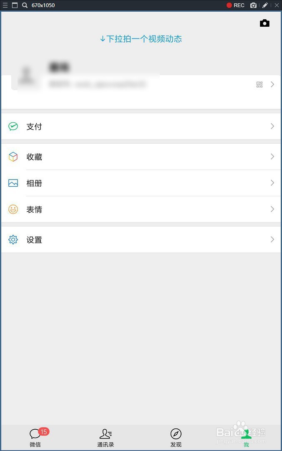Image resolution: width=282 pixels, height=451 pixels.
Task: Open Favorites with the 收藏 box icon
Action: [13, 157]
